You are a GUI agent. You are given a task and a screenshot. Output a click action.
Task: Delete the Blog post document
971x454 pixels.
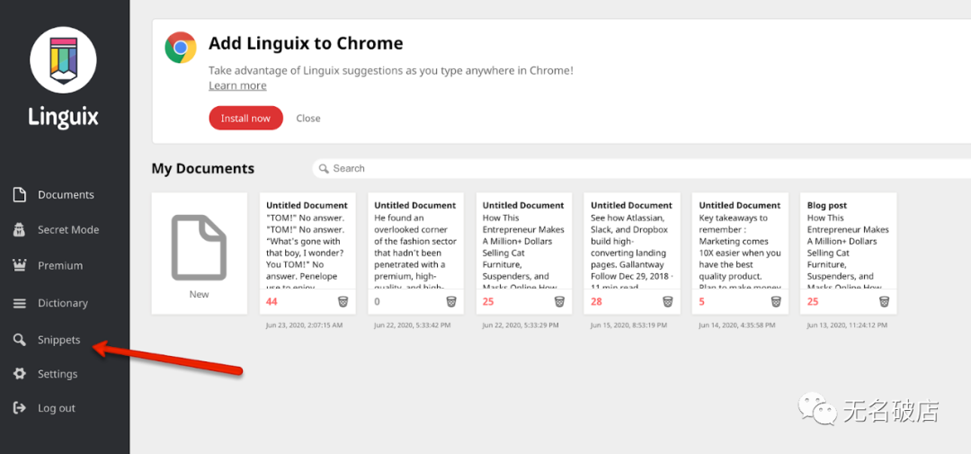(x=885, y=302)
